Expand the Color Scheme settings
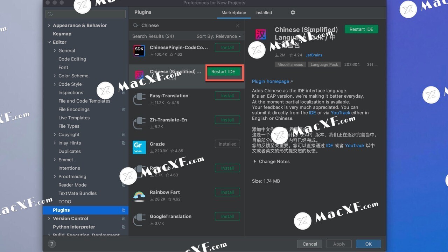 click(55, 76)
